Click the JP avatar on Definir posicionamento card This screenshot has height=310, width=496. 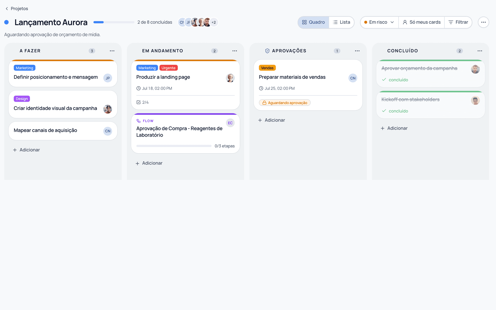coord(108,78)
